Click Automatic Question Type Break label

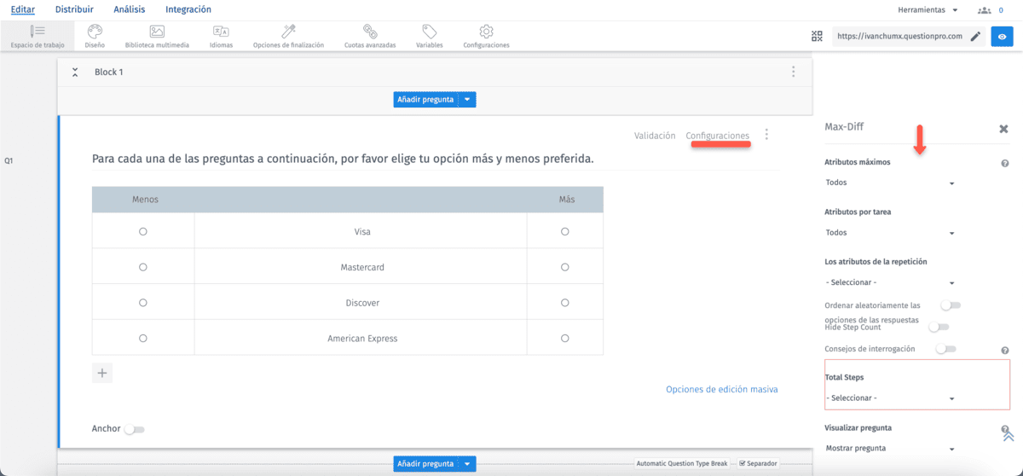click(682, 463)
